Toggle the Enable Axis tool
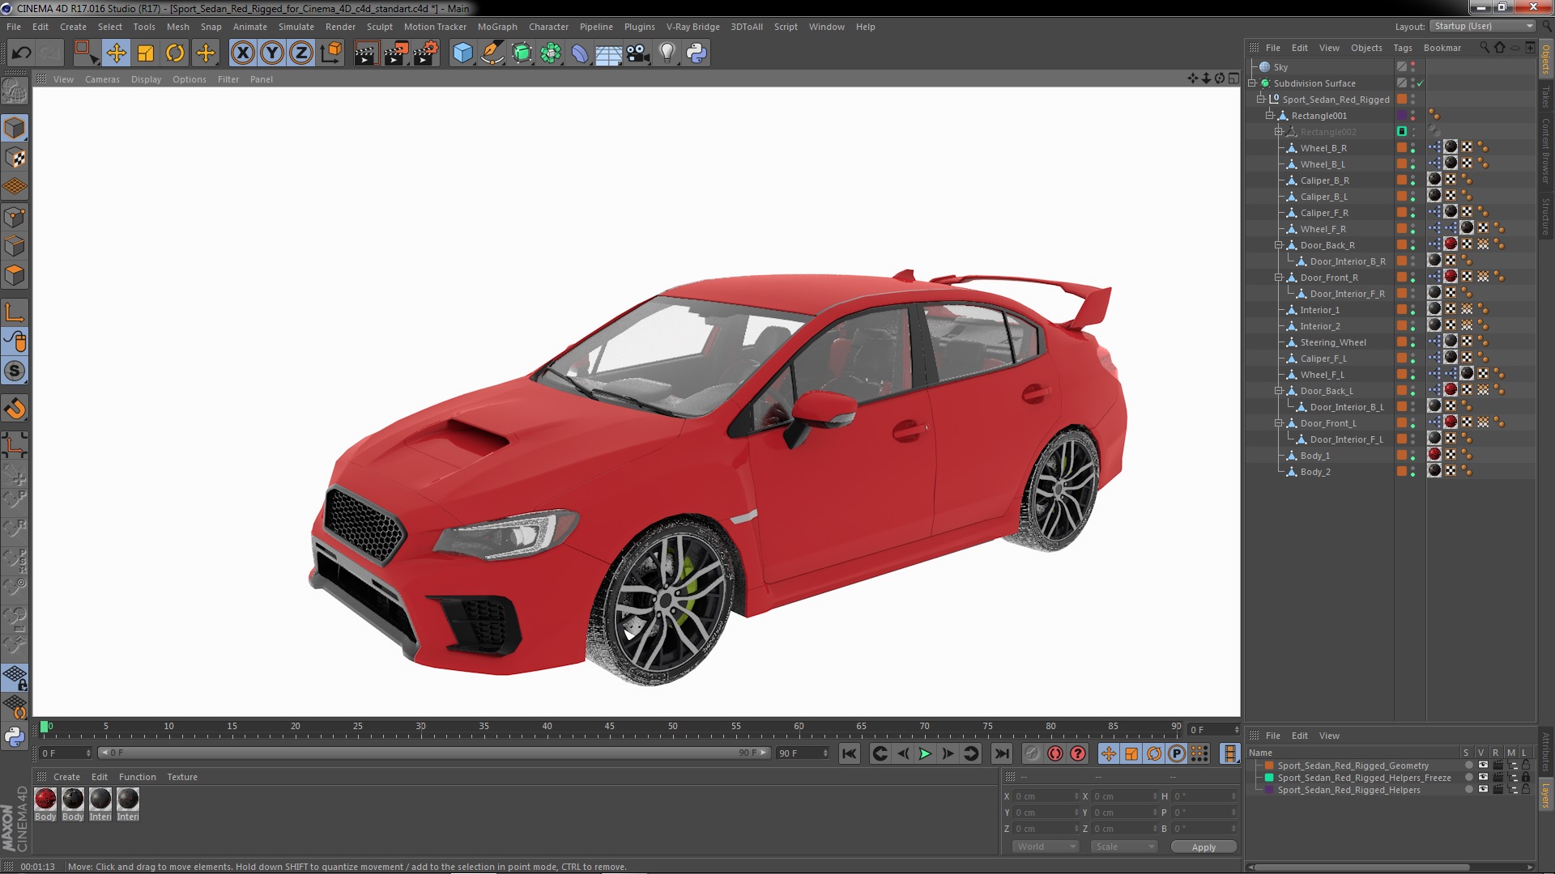1555x874 pixels. [x=15, y=312]
